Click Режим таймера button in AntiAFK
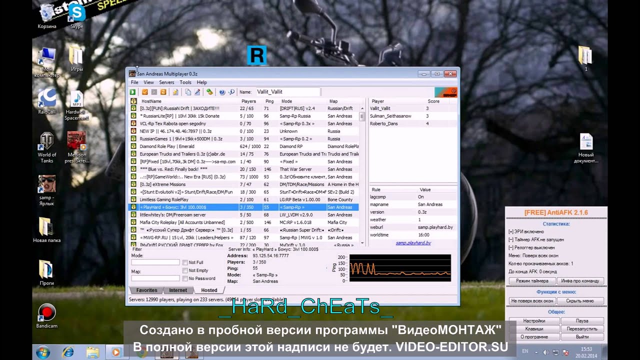Image resolution: width=640 pixels, height=360 pixels. pyautogui.click(x=532, y=281)
